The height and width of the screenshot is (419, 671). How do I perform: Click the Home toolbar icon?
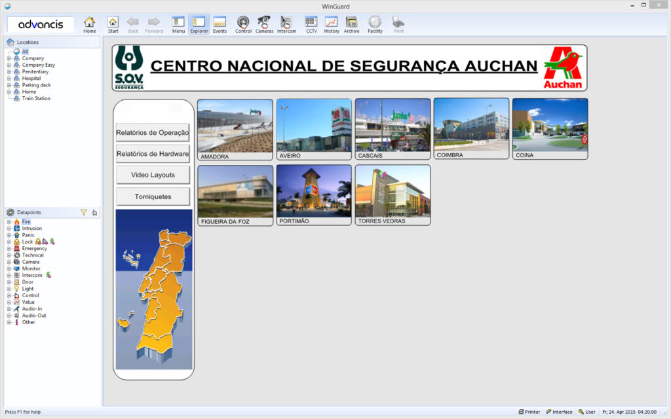click(x=89, y=24)
